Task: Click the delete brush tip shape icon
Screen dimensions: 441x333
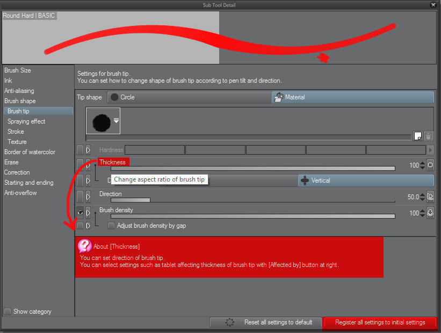Action: (x=428, y=136)
